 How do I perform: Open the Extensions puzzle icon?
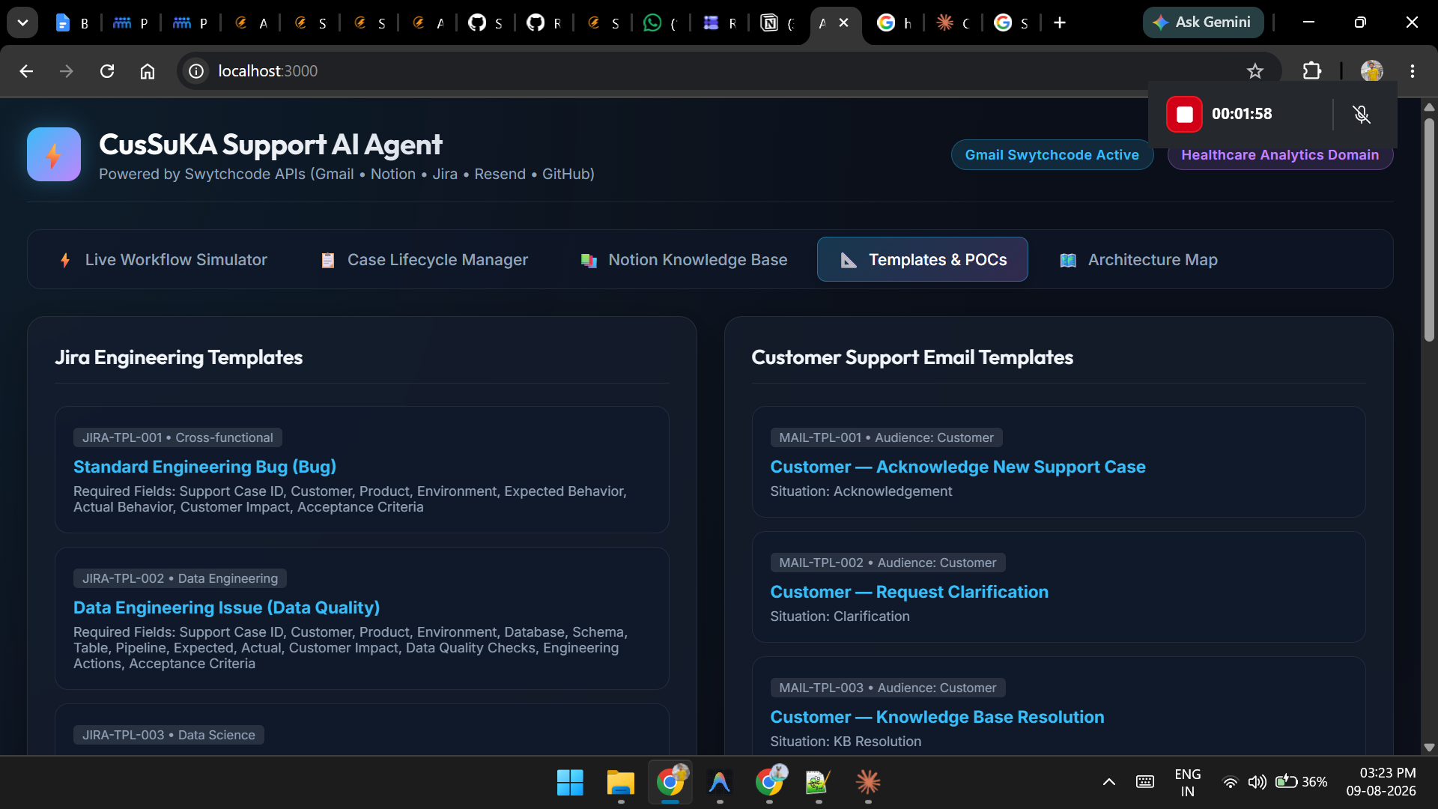(1311, 71)
